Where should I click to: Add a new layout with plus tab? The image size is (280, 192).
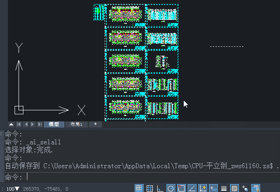click(95, 124)
